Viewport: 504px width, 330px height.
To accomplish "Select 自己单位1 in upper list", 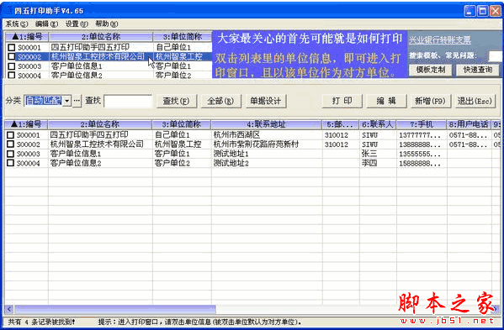I will pos(173,48).
